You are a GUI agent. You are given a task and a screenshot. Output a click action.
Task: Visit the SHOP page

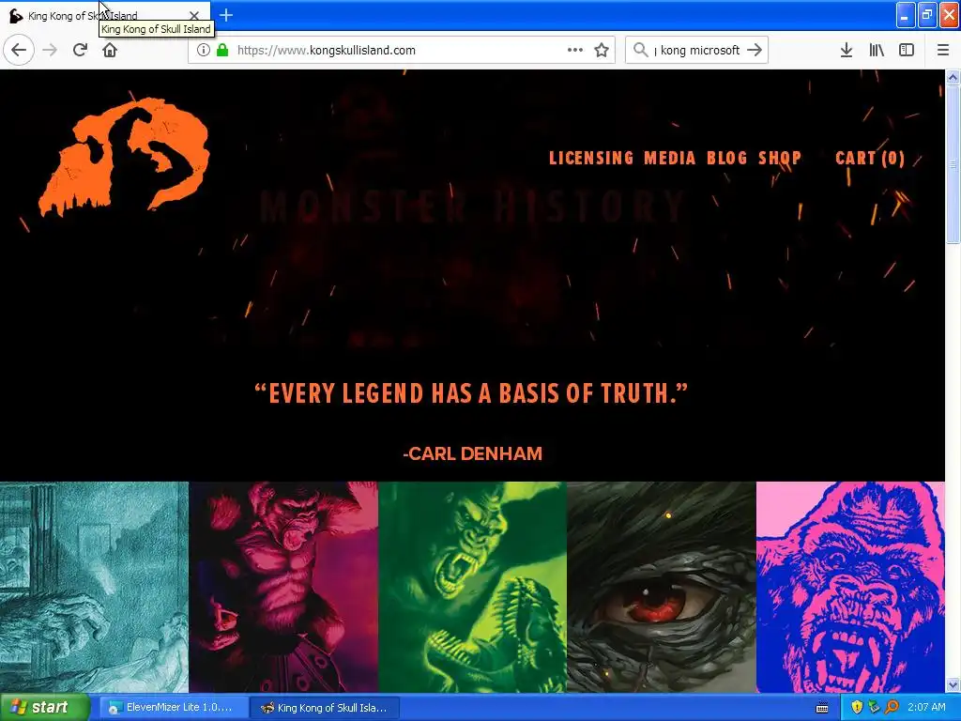(780, 158)
